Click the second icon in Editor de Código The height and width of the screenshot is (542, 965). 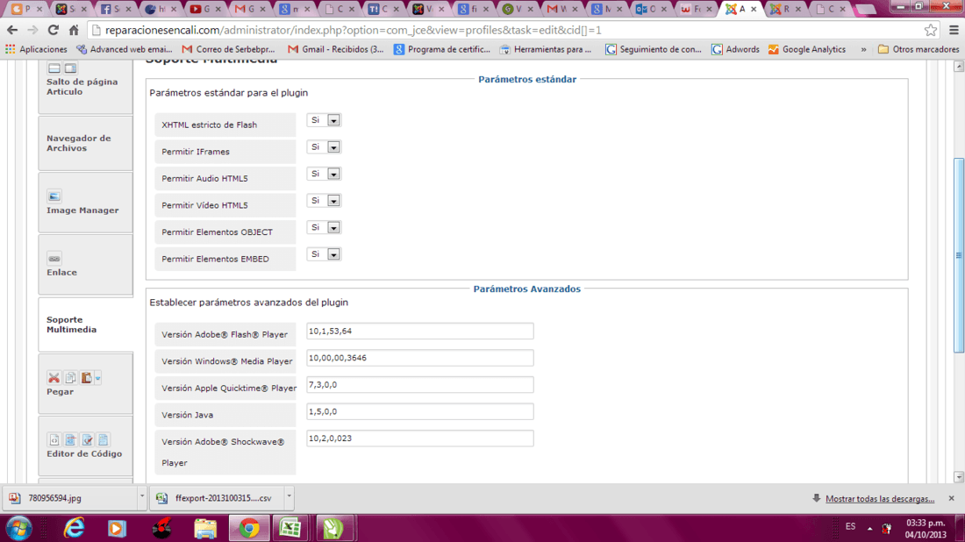point(70,440)
